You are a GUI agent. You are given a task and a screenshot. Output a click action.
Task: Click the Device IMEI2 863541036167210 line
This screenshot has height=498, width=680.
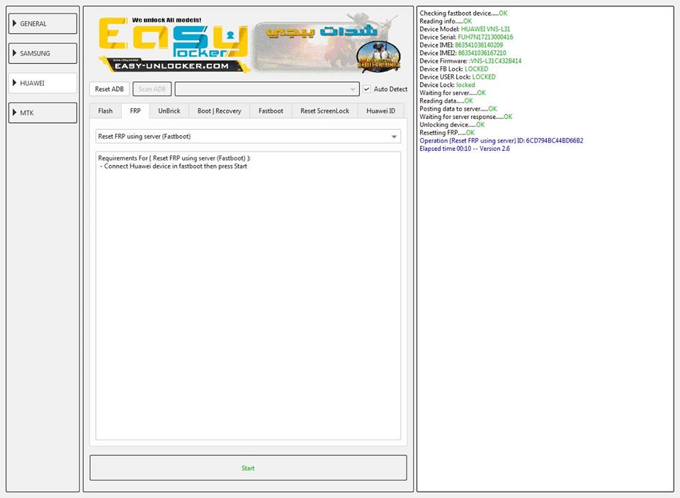coord(463,53)
